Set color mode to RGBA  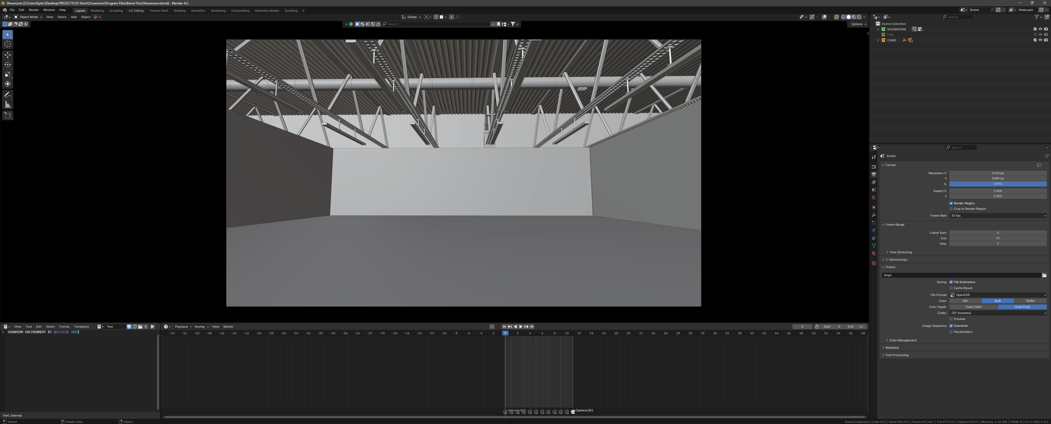[1030, 301]
